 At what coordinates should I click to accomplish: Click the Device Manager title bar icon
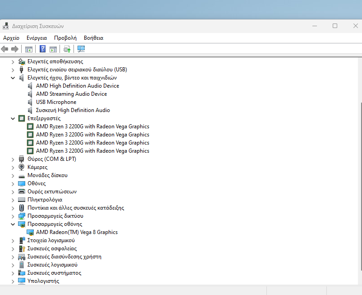[6, 26]
